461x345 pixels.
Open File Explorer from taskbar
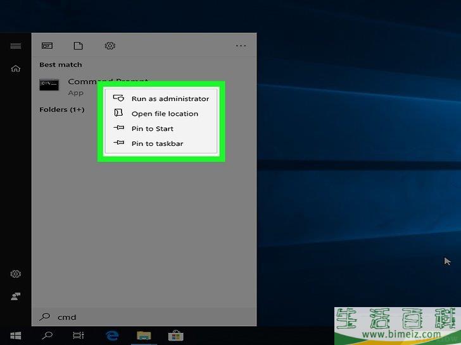[144, 336]
